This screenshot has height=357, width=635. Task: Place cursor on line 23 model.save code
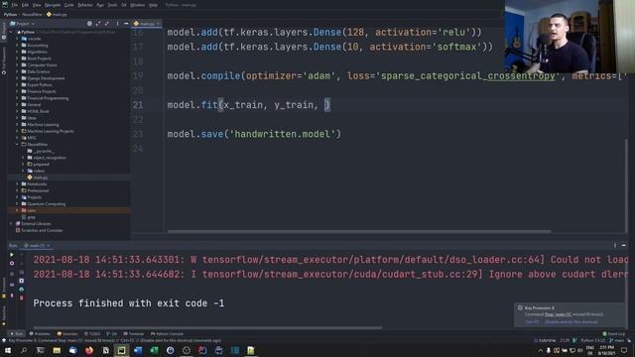pos(254,134)
